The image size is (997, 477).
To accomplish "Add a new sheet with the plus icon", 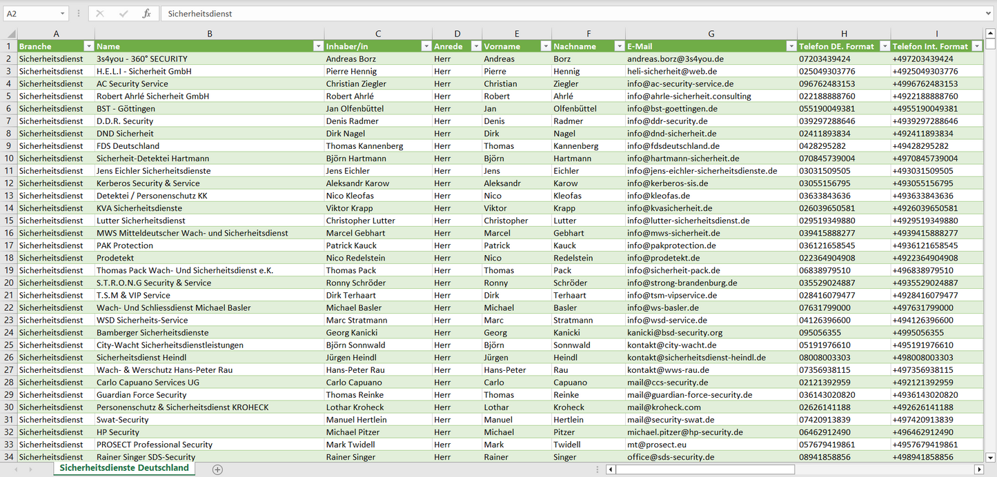I will [217, 469].
